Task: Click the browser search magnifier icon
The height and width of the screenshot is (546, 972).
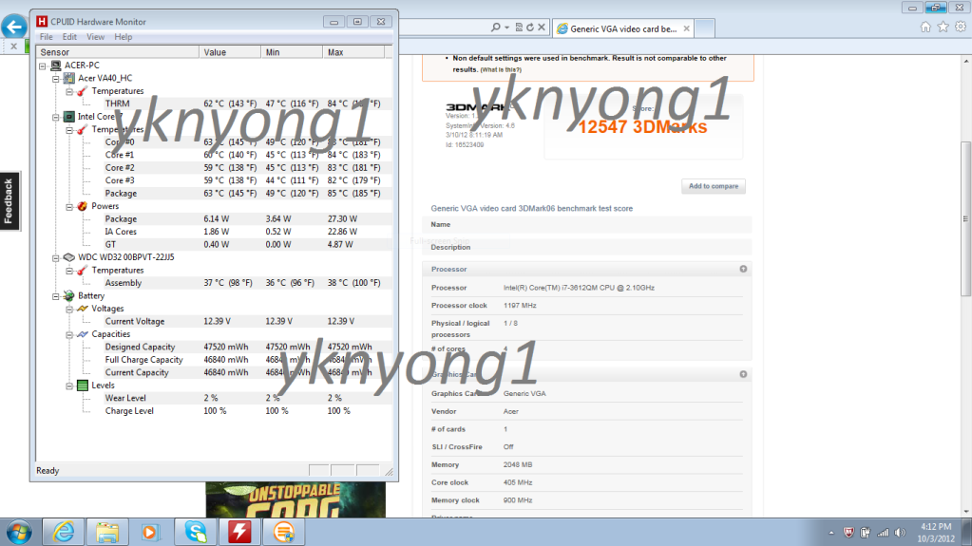Action: (x=495, y=28)
